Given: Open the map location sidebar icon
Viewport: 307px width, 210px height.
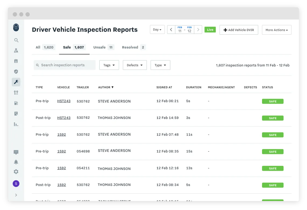Looking at the screenshot, I should (16, 51).
